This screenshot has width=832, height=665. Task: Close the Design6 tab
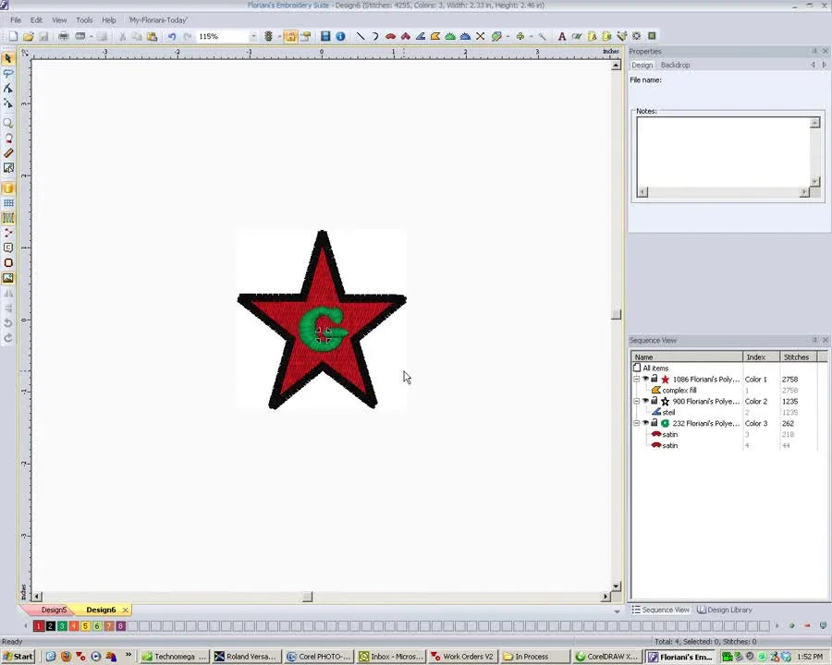(x=125, y=610)
